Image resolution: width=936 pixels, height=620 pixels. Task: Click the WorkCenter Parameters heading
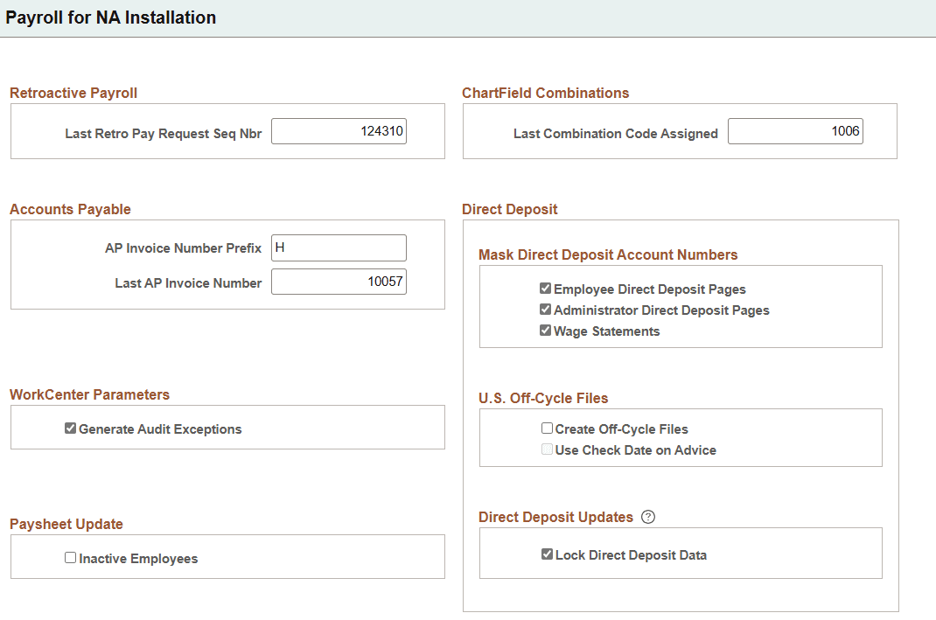pyautogui.click(x=89, y=394)
